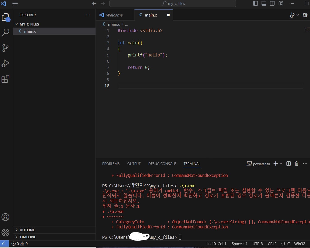Toggle the secondary sidebar visibility
Image resolution: width=310 pixels, height=248 pixels.
(x=272, y=4)
